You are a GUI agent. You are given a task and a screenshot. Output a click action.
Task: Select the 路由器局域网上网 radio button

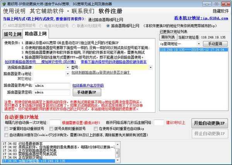tap(108, 26)
